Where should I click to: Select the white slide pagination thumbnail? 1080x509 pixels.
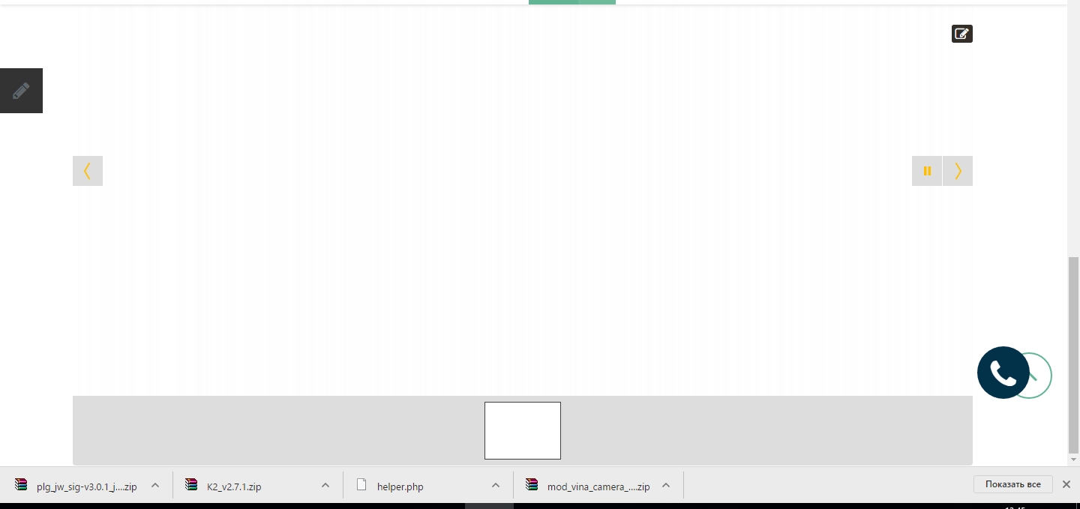click(x=523, y=430)
